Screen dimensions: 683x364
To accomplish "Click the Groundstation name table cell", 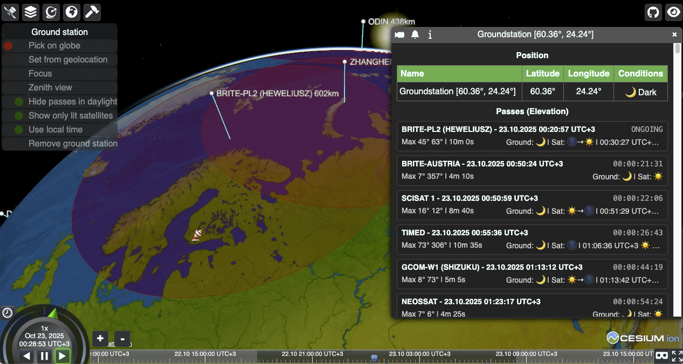I will 459,92.
